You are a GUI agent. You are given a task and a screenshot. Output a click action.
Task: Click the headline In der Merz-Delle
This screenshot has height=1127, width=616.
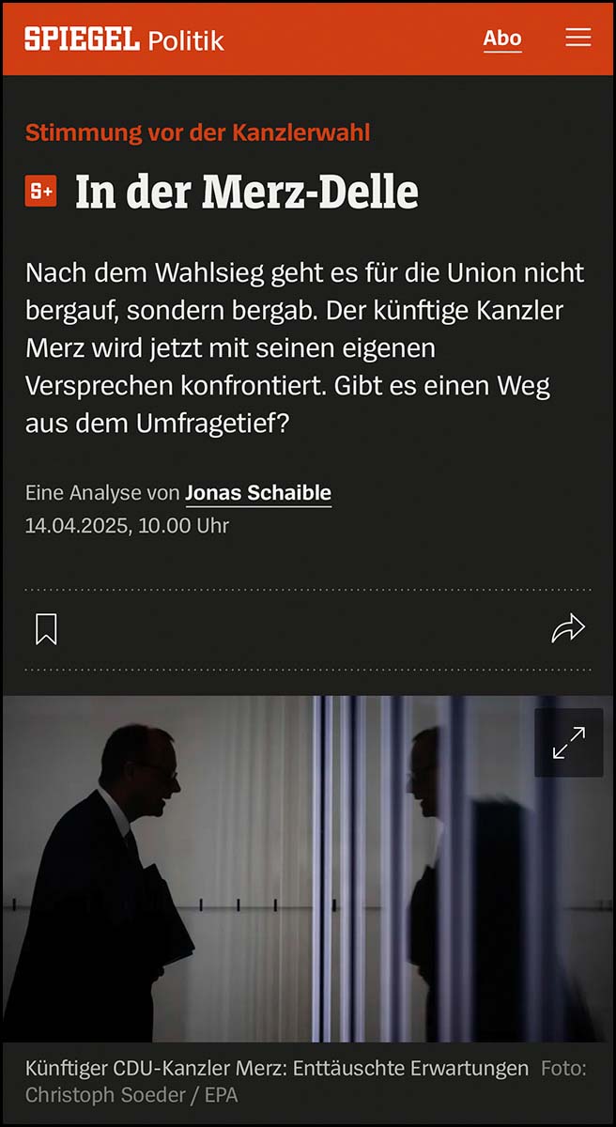pos(247,193)
